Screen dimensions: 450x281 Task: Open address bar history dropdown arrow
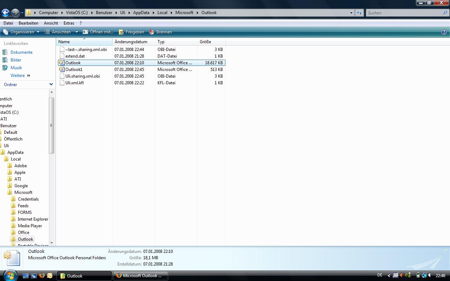(x=351, y=13)
